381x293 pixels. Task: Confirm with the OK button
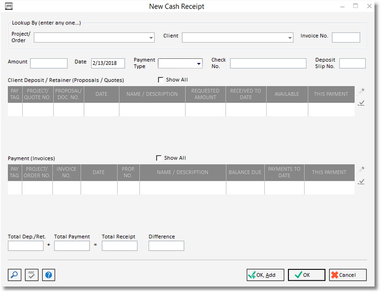307,275
